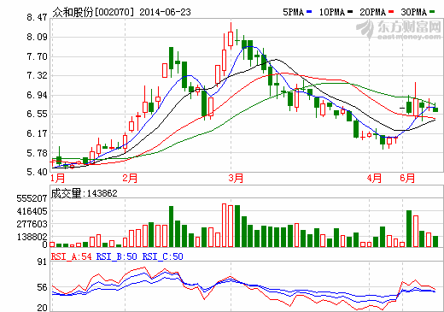This screenshot has width=444, height=312.
Task: Click the 20PMA legend label
Action: pos(372,12)
